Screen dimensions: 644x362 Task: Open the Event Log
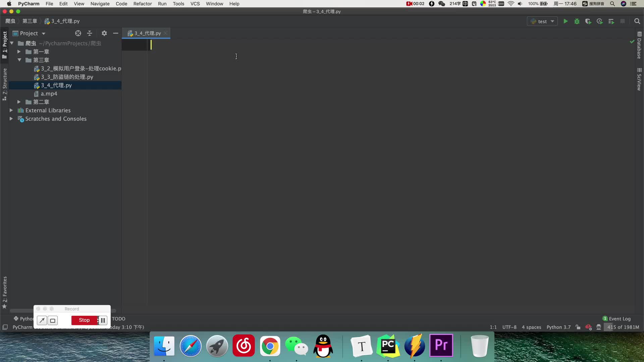pos(616,319)
